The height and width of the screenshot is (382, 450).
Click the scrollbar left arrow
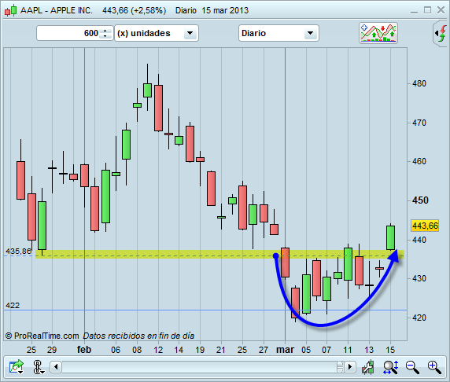pyautogui.click(x=56, y=367)
